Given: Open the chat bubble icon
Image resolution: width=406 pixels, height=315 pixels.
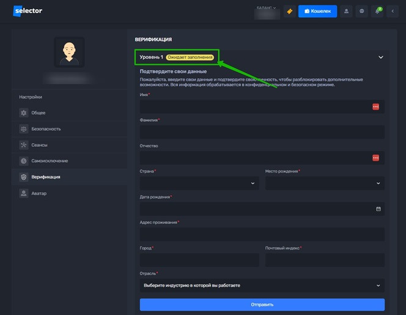Looking at the screenshot, I should [x=362, y=11].
